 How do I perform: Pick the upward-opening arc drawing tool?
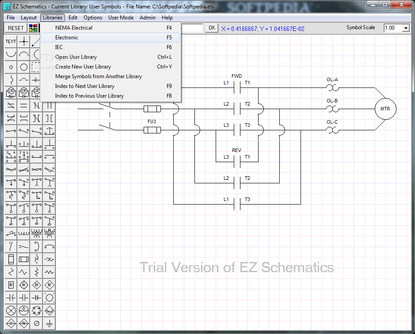click(11, 54)
